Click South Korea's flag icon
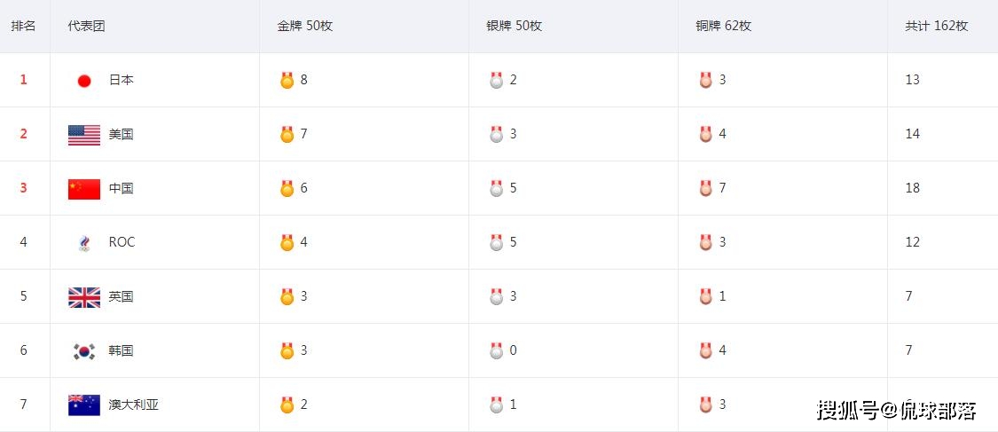998x432 pixels. (x=84, y=351)
